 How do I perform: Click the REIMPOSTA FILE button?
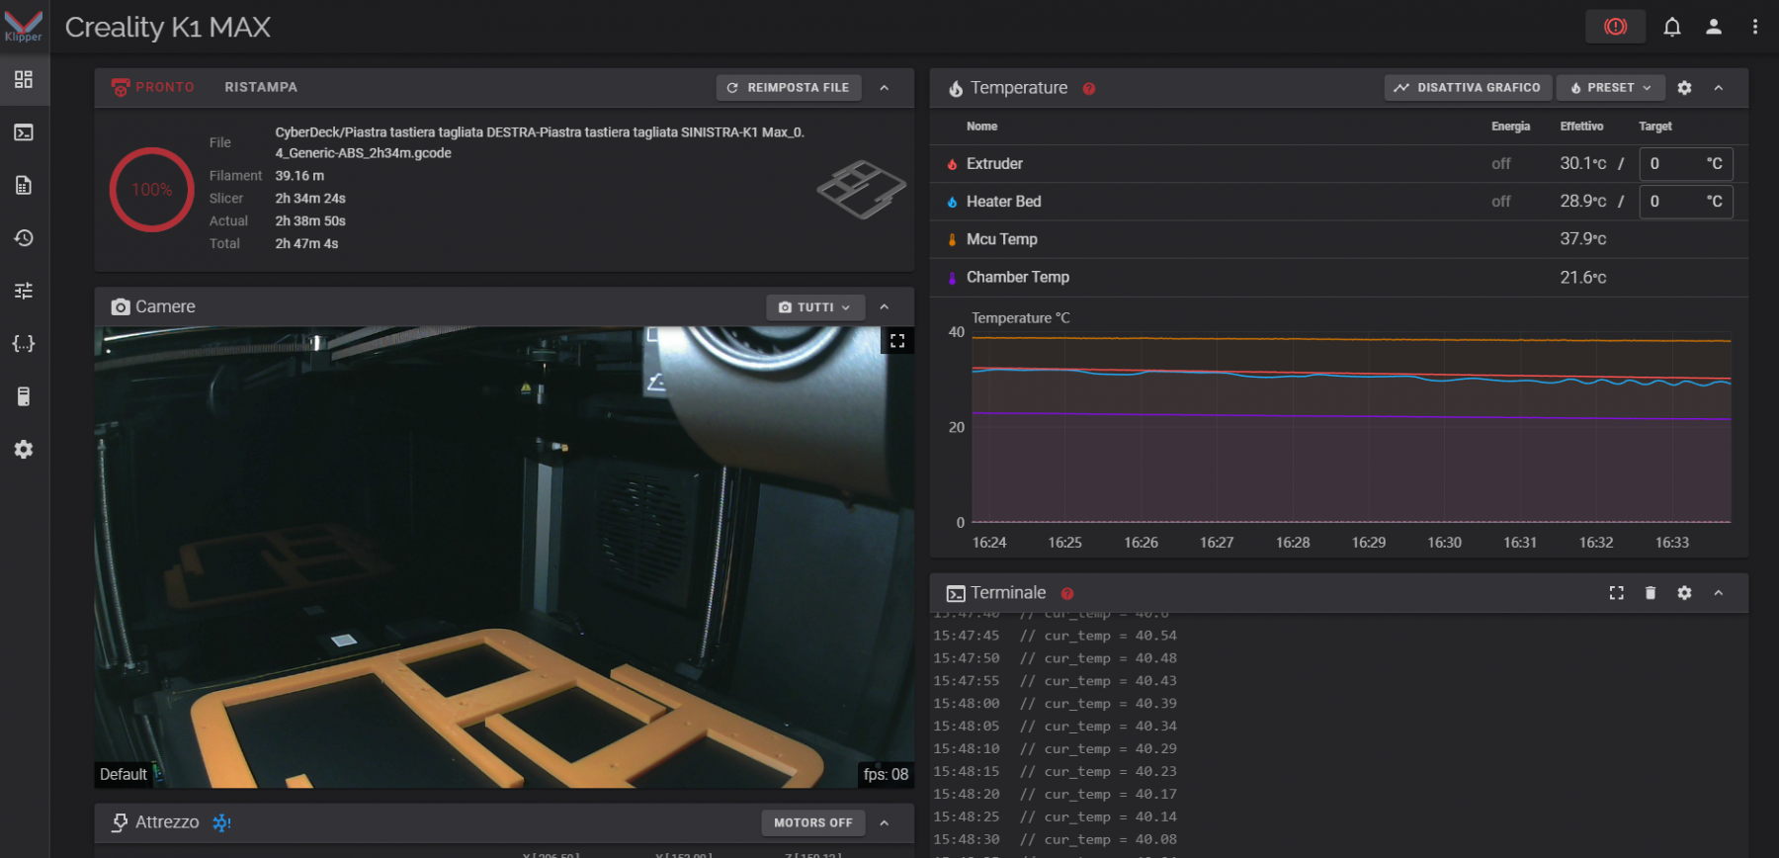click(789, 88)
